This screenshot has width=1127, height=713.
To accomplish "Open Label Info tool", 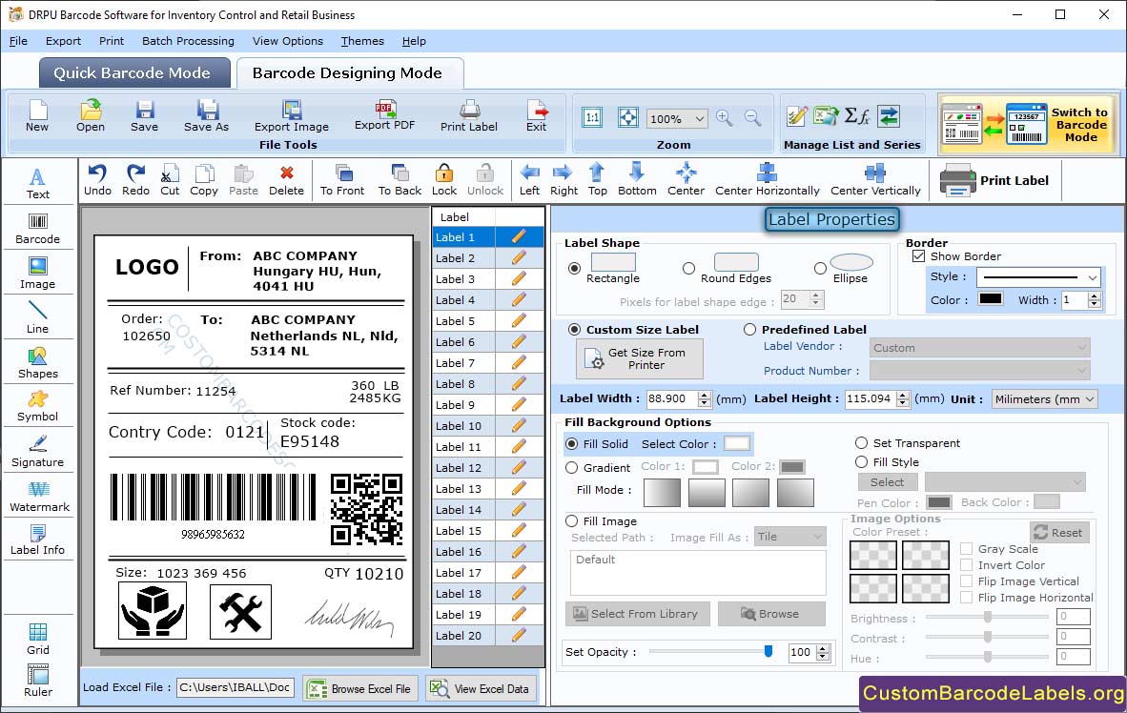I will [37, 540].
